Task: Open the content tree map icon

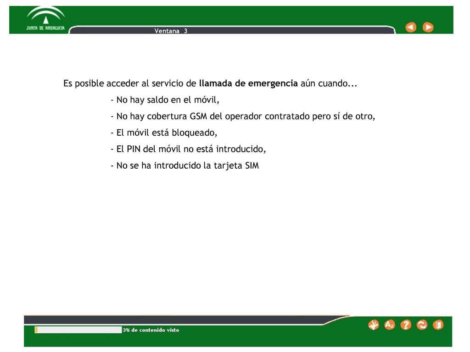Action: [x=374, y=325]
